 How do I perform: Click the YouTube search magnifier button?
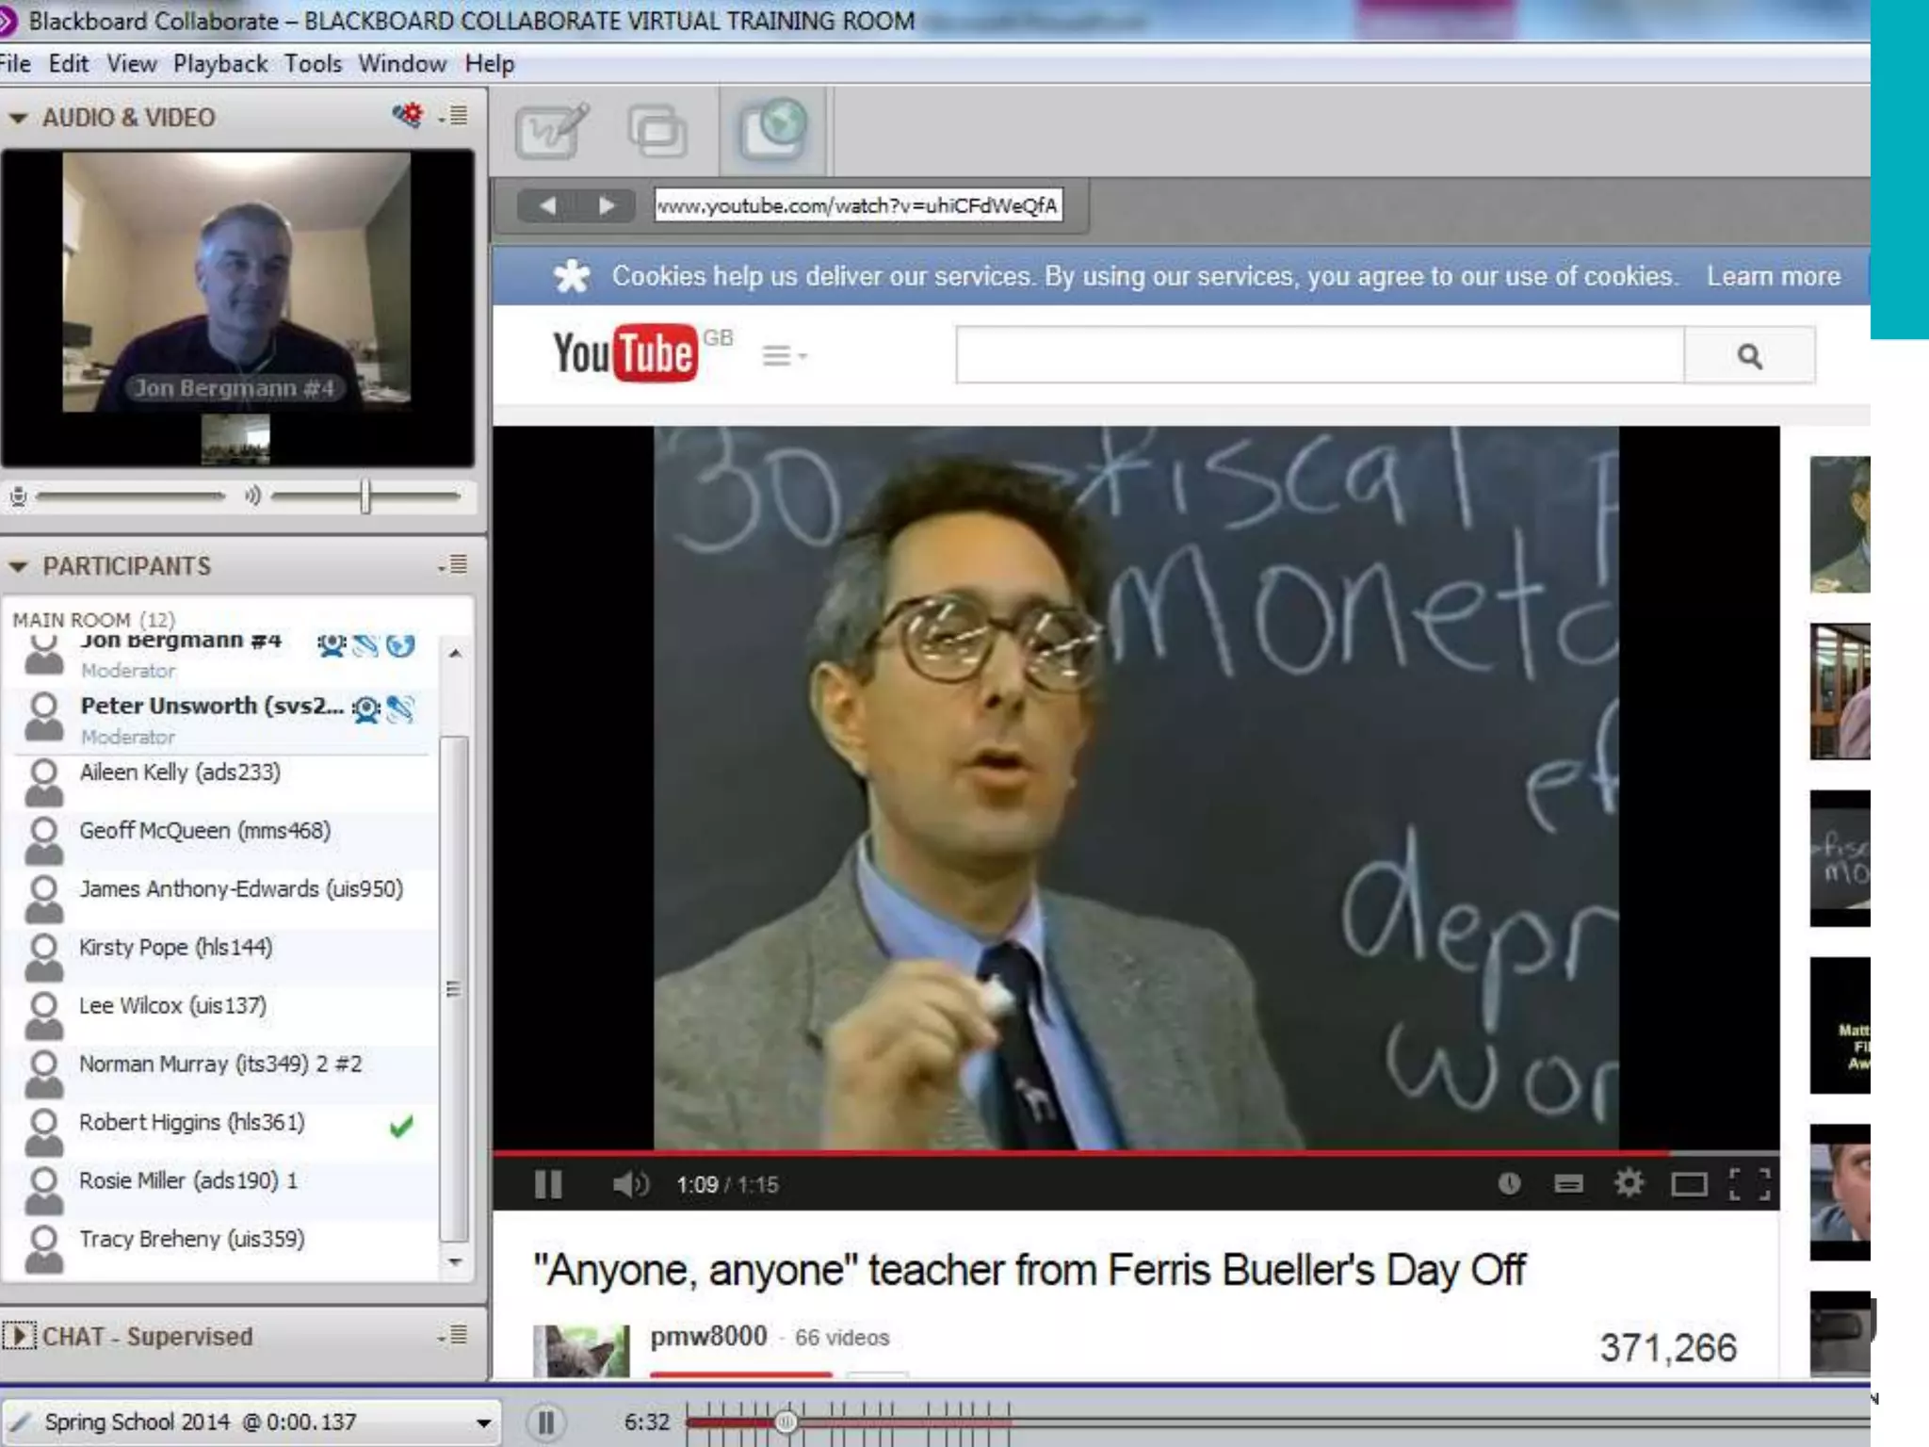point(1749,356)
